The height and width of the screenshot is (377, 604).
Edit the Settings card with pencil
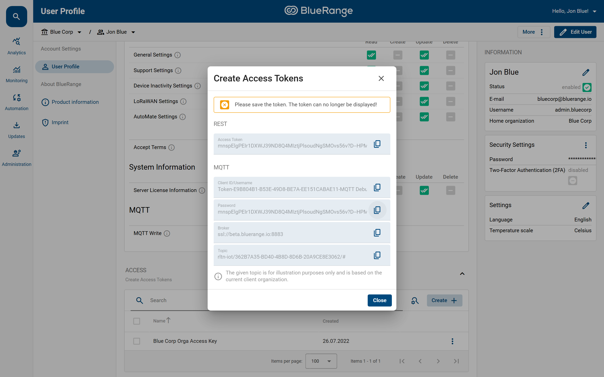point(586,206)
